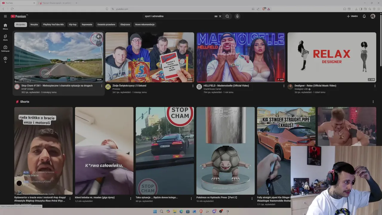Play the Pokémon vs Hydraulic Press short
The width and height of the screenshot is (382, 215).
pos(225,151)
